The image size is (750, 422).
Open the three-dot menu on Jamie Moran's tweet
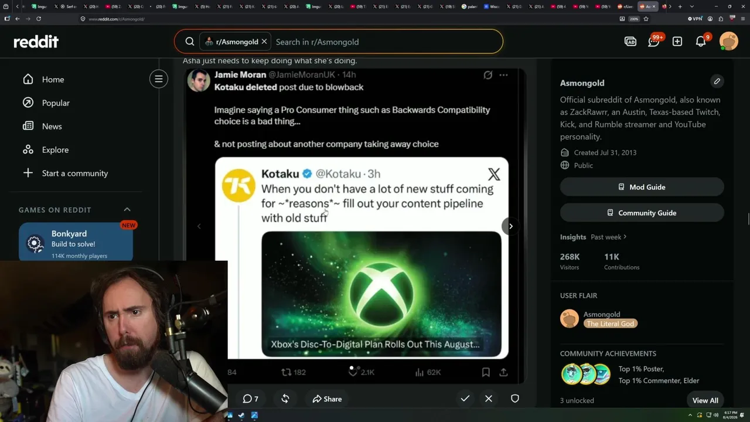[x=503, y=75]
